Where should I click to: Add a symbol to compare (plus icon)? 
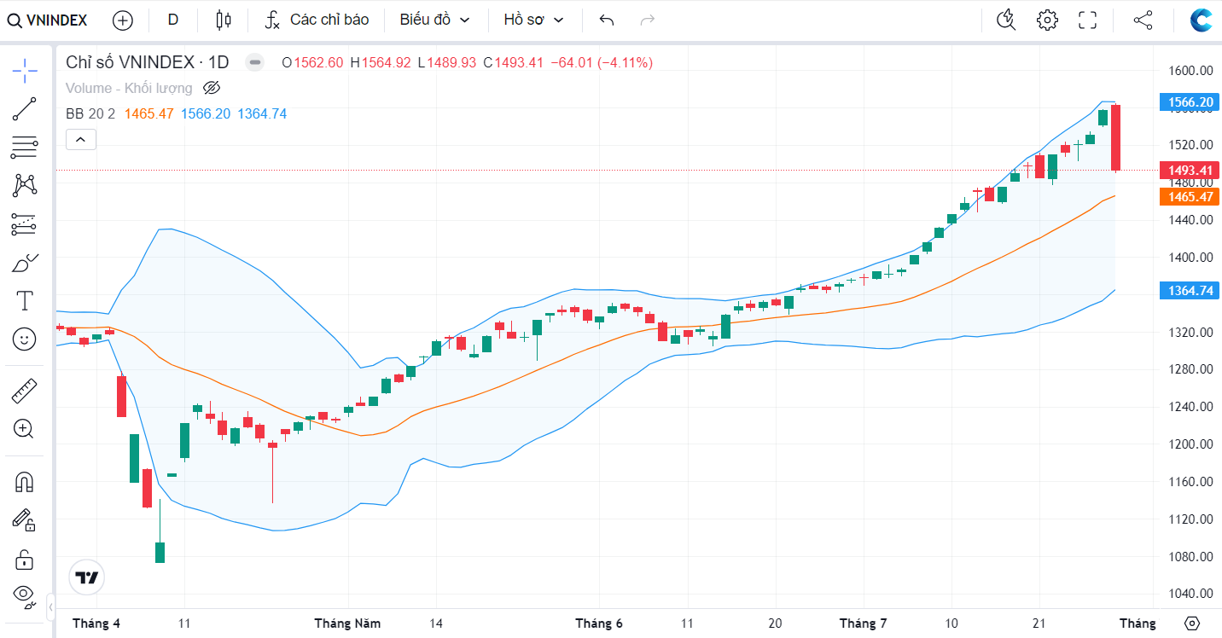(x=123, y=20)
